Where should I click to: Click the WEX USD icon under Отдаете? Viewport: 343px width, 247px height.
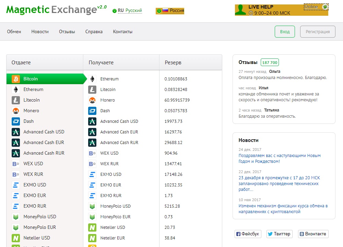[x=16, y=164]
